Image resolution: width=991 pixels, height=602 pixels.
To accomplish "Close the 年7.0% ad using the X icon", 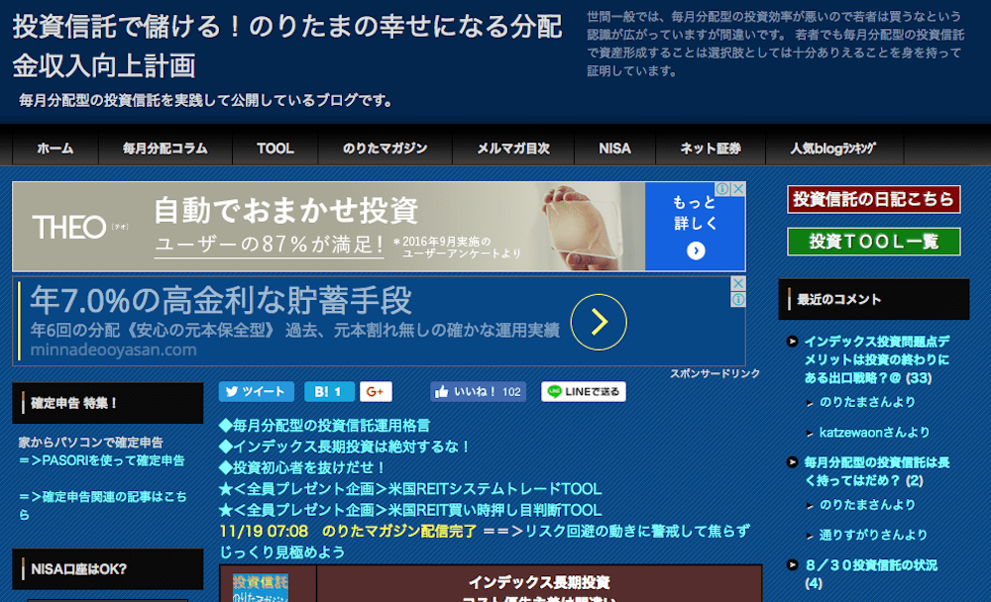I will click(x=737, y=284).
